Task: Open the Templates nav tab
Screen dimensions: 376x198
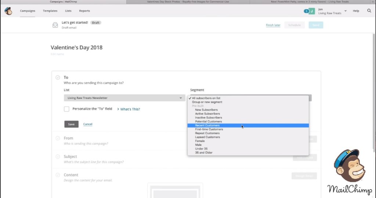Action: (50, 11)
